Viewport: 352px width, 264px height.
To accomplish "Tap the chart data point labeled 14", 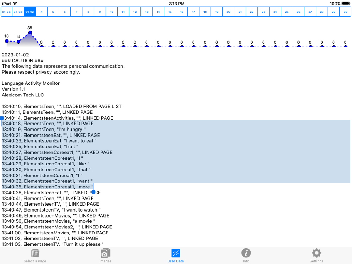I will pos(18,42).
